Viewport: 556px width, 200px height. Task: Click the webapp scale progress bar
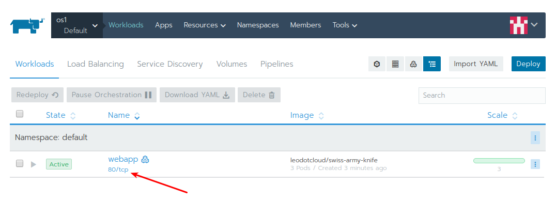[499, 161]
